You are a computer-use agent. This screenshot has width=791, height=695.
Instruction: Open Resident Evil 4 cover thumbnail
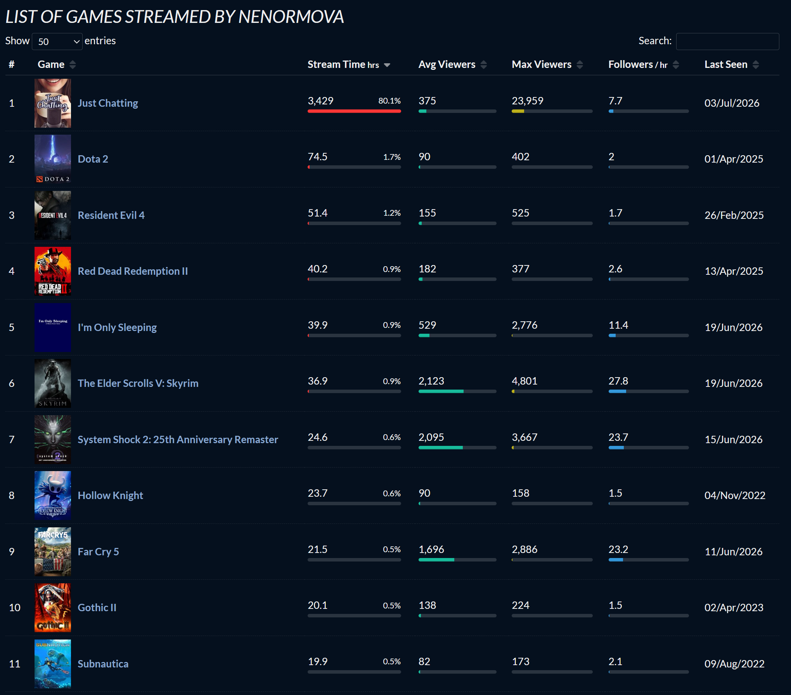point(53,215)
